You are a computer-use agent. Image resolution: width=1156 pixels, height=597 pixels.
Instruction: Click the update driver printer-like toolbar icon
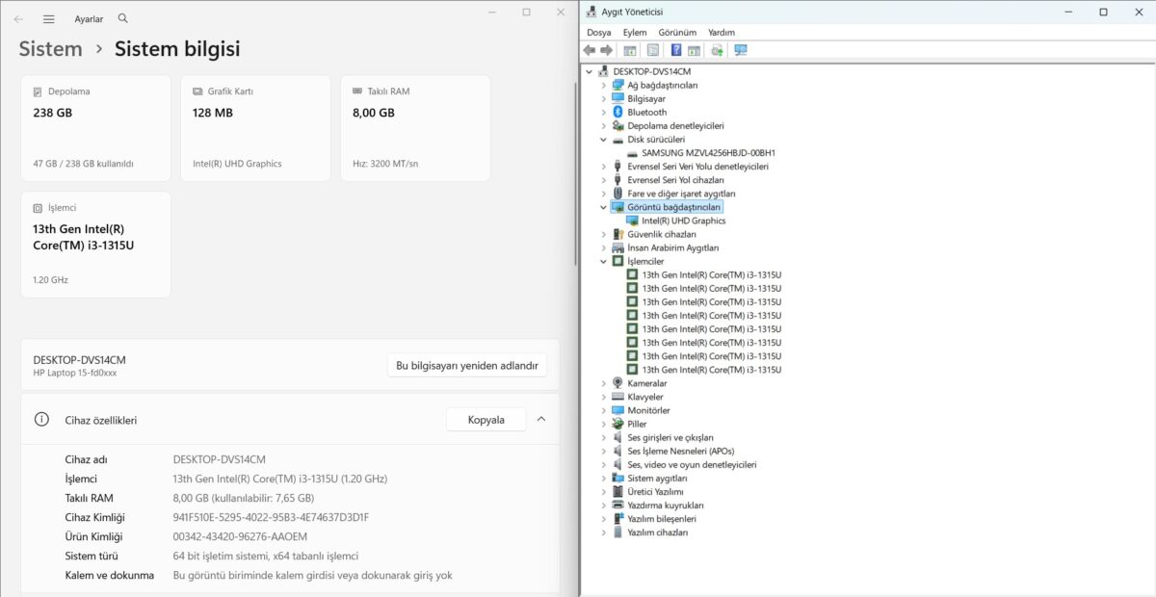717,50
